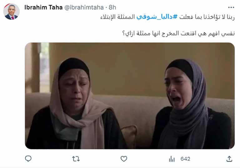Click the reply speech bubble icon

pyautogui.click(x=28, y=159)
